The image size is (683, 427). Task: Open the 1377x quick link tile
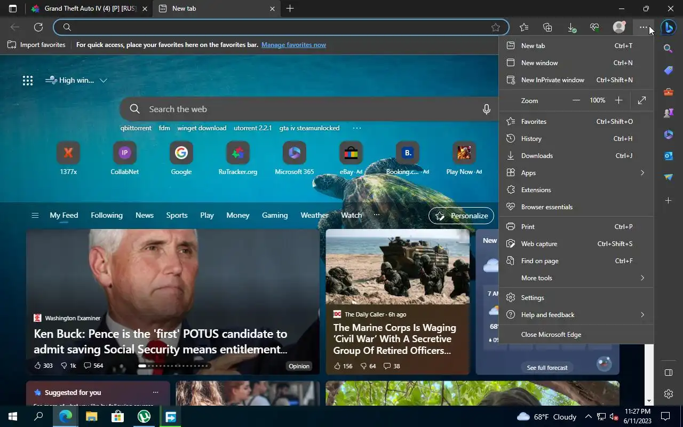(x=68, y=158)
